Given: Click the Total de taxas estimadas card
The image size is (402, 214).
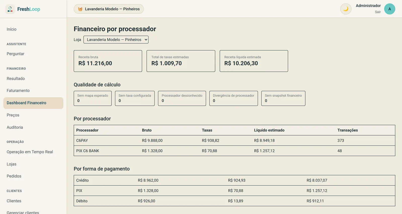Looking at the screenshot, I should click(181, 61).
